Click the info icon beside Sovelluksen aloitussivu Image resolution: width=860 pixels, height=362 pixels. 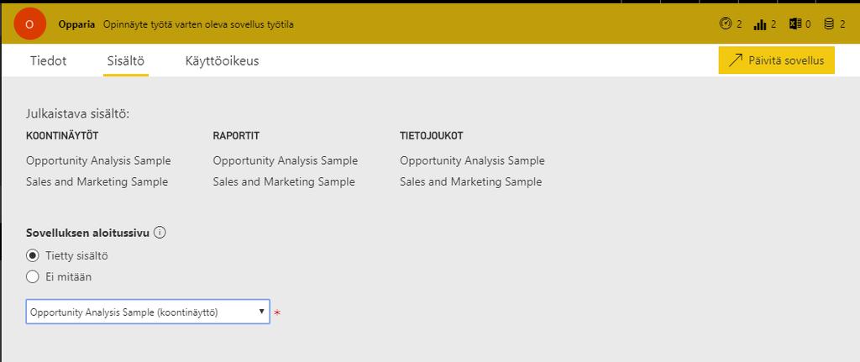pyautogui.click(x=160, y=233)
